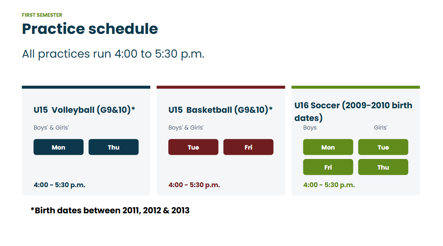This screenshot has width=443, height=246.
Task: Click the U16 Soccer card title
Action: [x=353, y=112]
